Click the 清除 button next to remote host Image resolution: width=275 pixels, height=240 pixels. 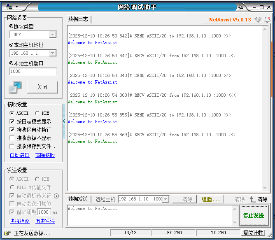pos(184,199)
